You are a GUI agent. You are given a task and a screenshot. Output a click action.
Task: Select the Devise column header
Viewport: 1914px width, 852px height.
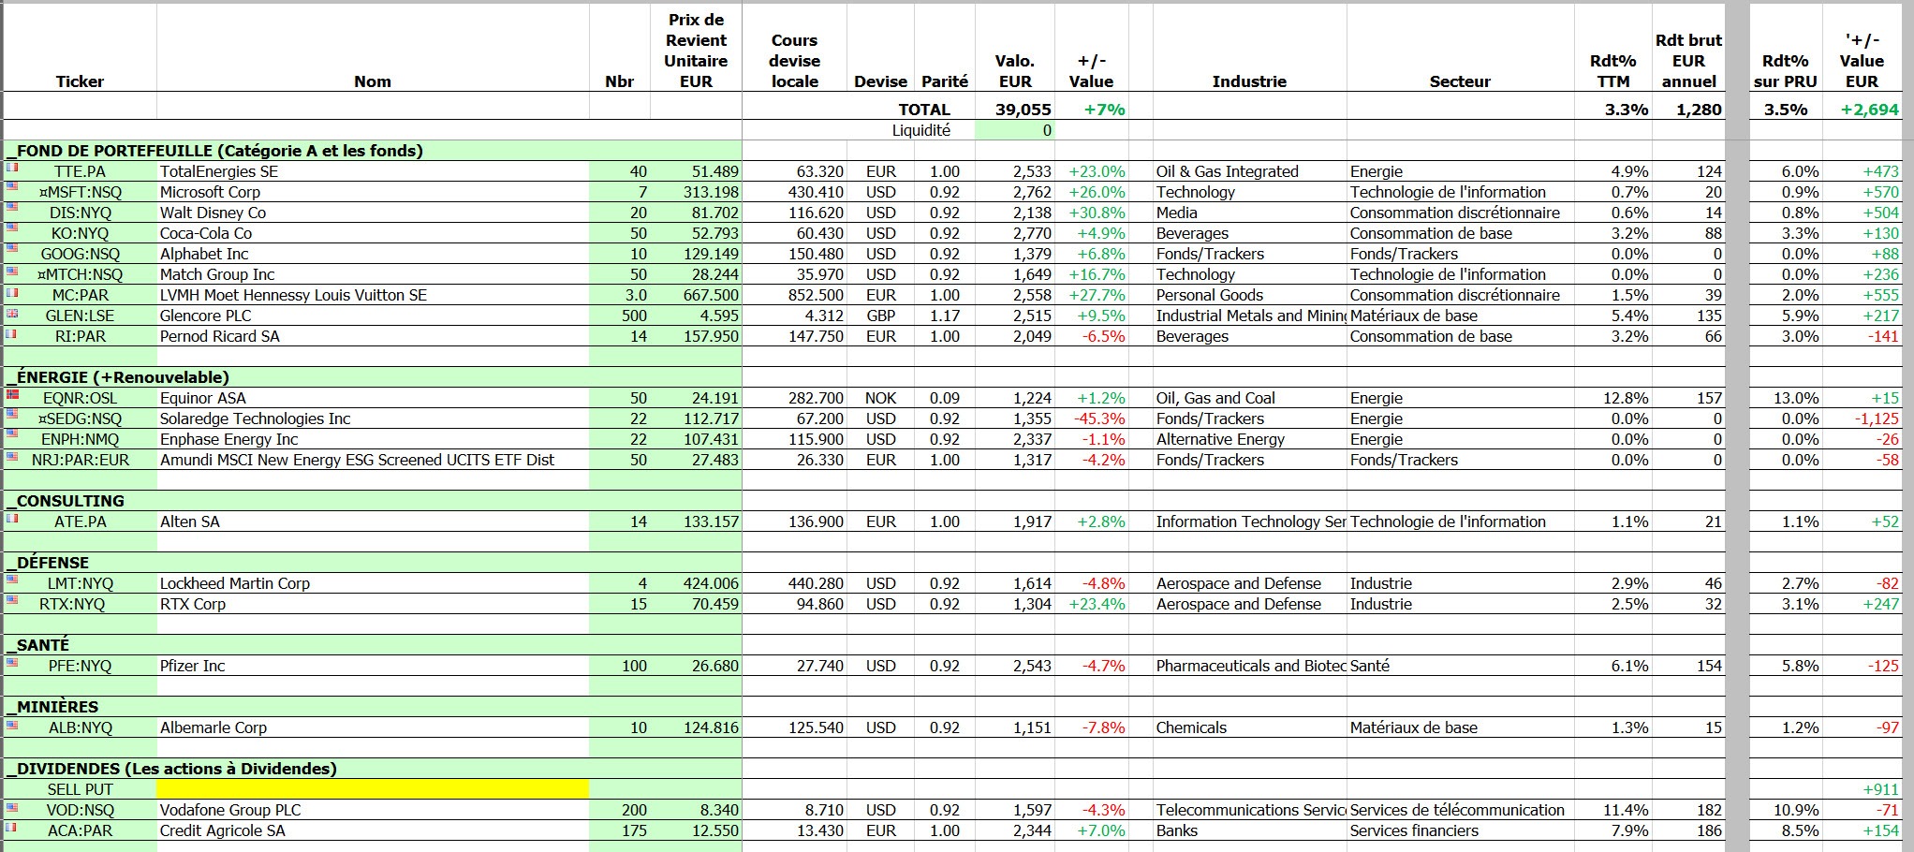click(880, 81)
